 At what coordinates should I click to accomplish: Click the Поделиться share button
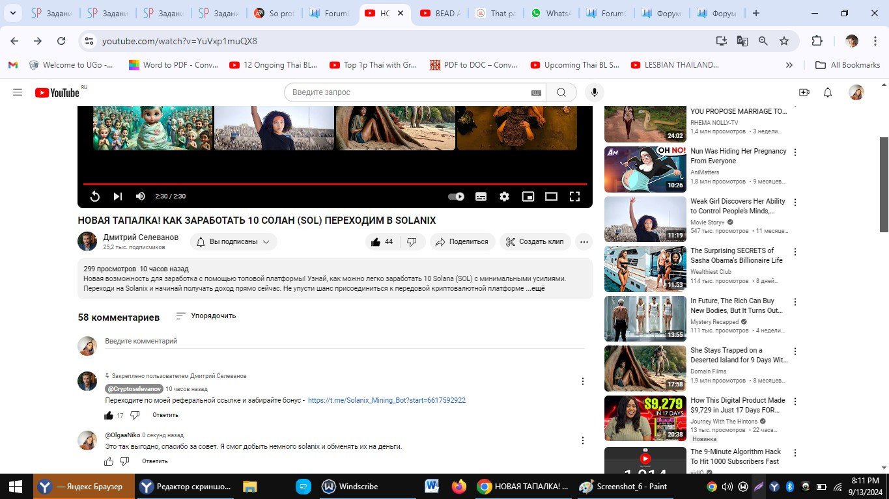(462, 241)
